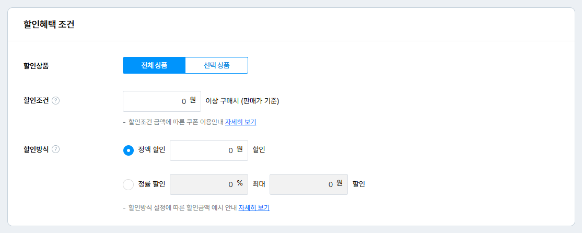Viewport: 582px width, 233px height.
Task: Click the 이상 구매시 (판매가 기준) text
Action: tap(242, 101)
